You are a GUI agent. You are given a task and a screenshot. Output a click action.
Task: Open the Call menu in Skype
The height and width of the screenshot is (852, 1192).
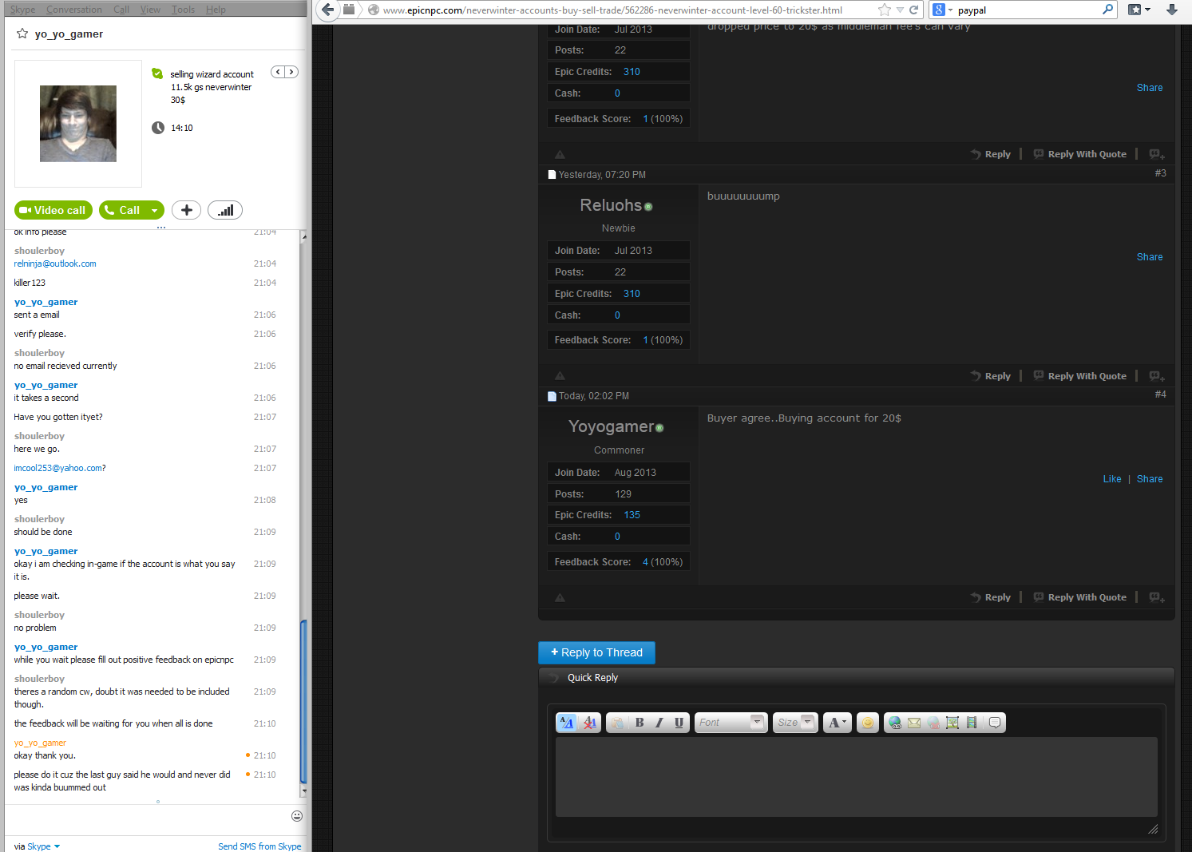pyautogui.click(x=121, y=10)
